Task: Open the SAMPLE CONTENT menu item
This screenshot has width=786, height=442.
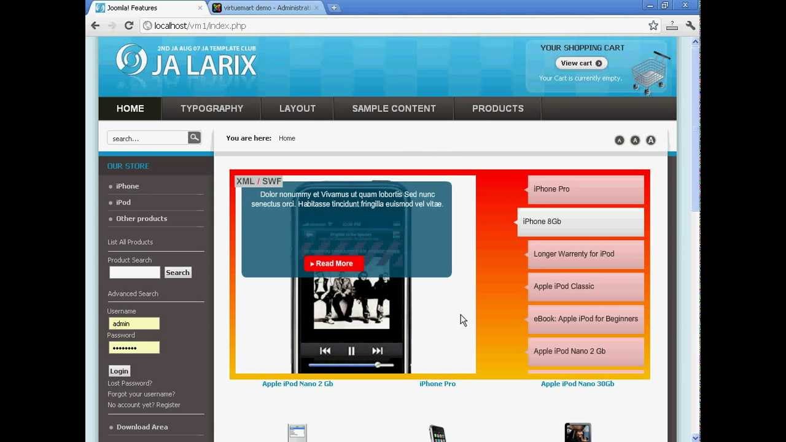Action: [x=394, y=109]
